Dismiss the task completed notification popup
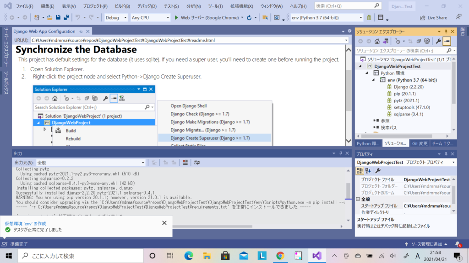Image resolution: width=469 pixels, height=263 pixels. coord(164,223)
